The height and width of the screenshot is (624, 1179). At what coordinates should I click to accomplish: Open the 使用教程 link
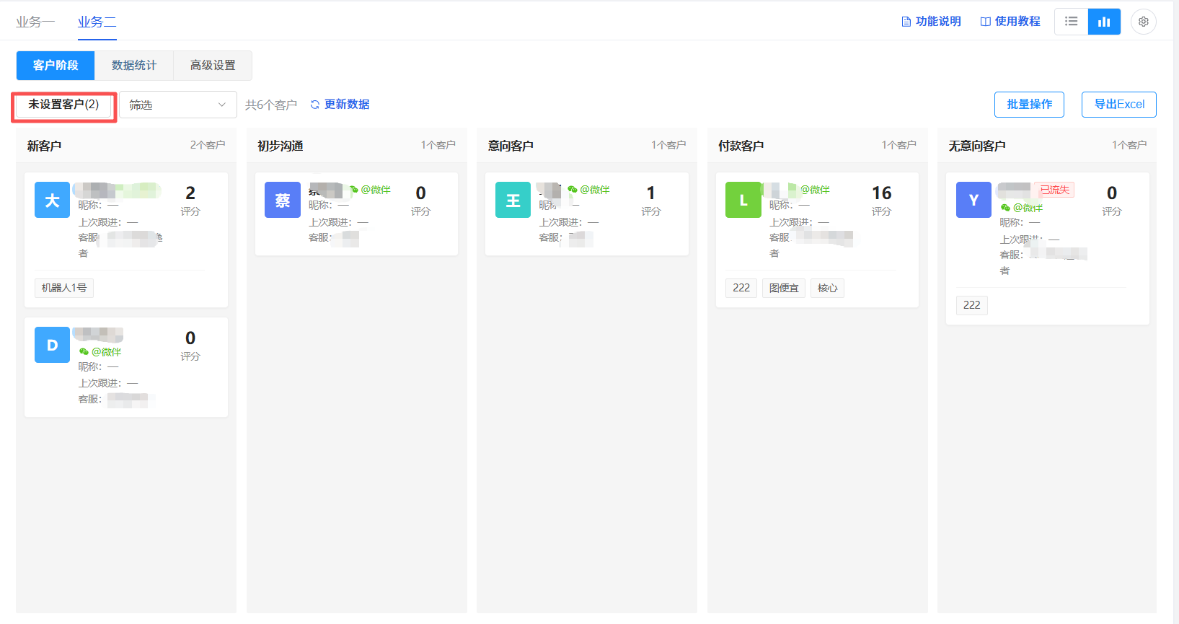pyautogui.click(x=1017, y=22)
